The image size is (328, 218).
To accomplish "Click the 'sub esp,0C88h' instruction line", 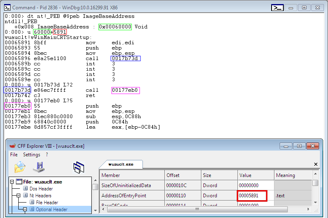I will tap(73, 117).
